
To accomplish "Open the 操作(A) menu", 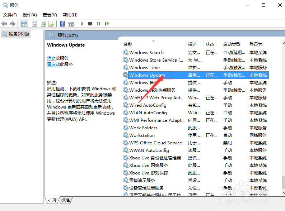I will pos(30,15).
